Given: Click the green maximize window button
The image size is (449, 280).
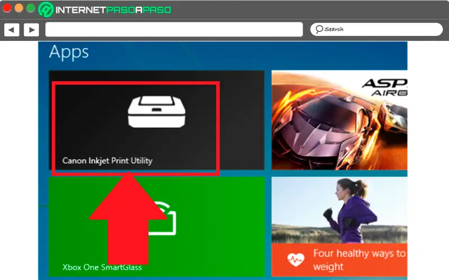Looking at the screenshot, I should point(31,8).
